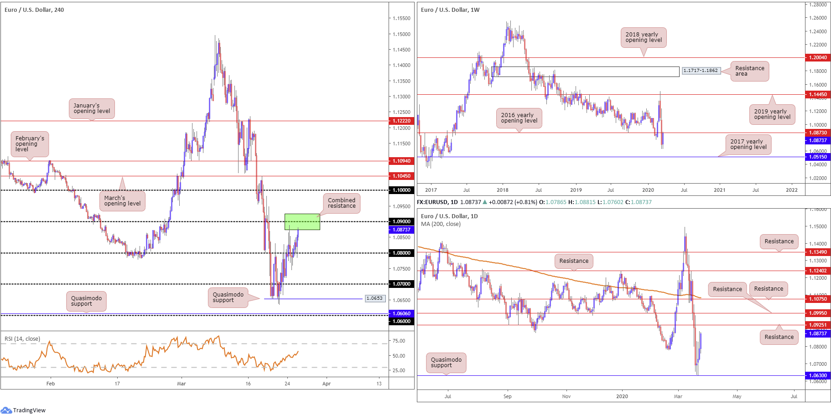This screenshot has width=831, height=415.
Task: Select the green combined resistance zone rectangle
Action: 302,221
